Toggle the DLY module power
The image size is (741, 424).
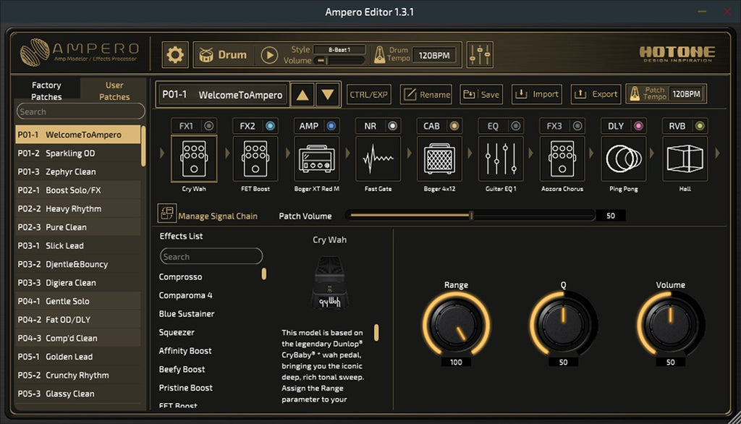pyautogui.click(x=638, y=126)
